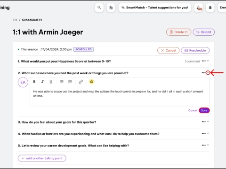Click Delete 1:1 button

coord(179,32)
